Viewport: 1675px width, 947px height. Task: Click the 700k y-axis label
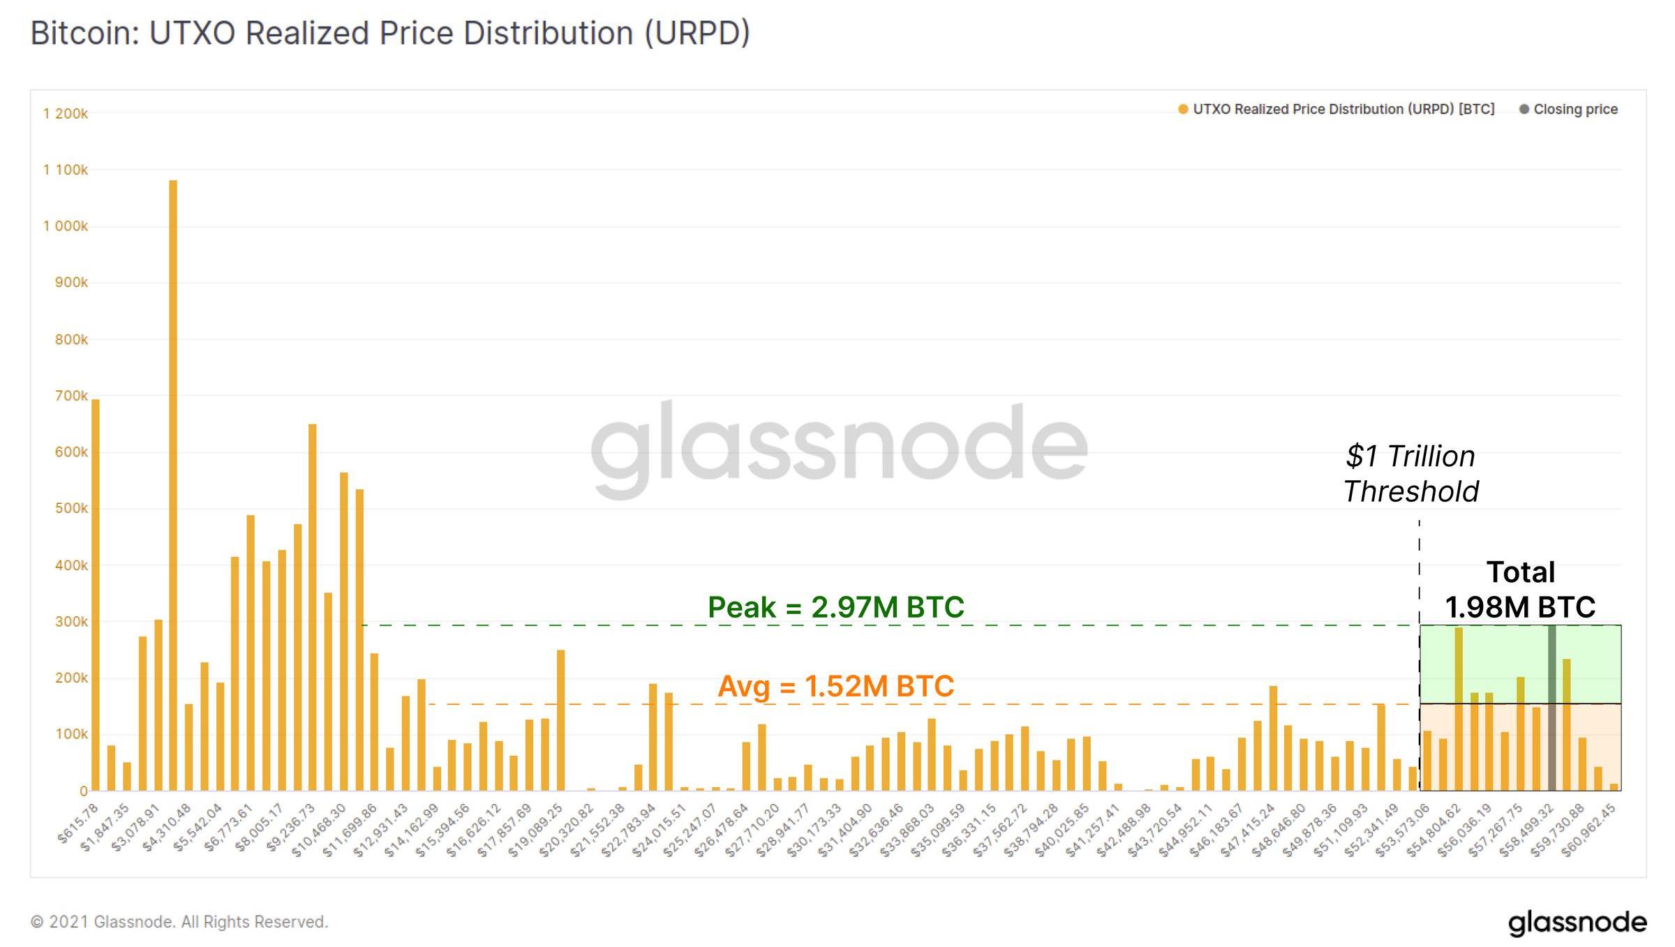pyautogui.click(x=71, y=396)
